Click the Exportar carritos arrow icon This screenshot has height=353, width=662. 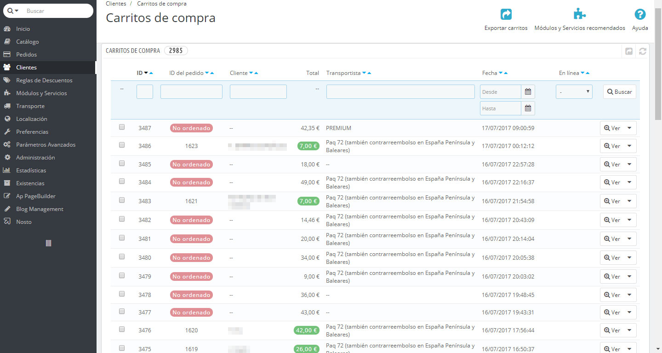[506, 14]
